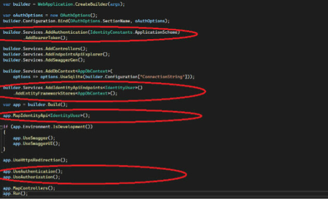This screenshot has height=199, width=328.
Task: Collapse the if IsDevelopment code block
Action: pyautogui.click(x=2, y=127)
